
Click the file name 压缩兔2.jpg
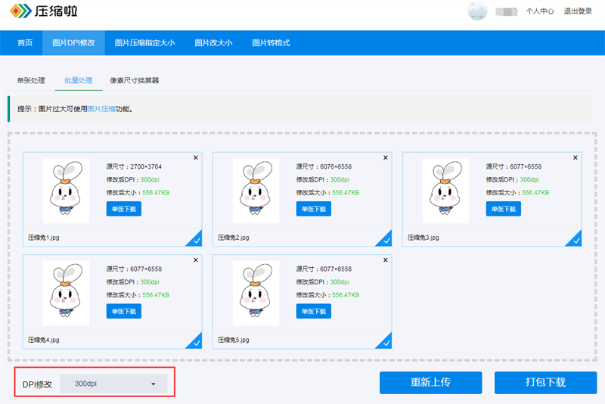[234, 238]
